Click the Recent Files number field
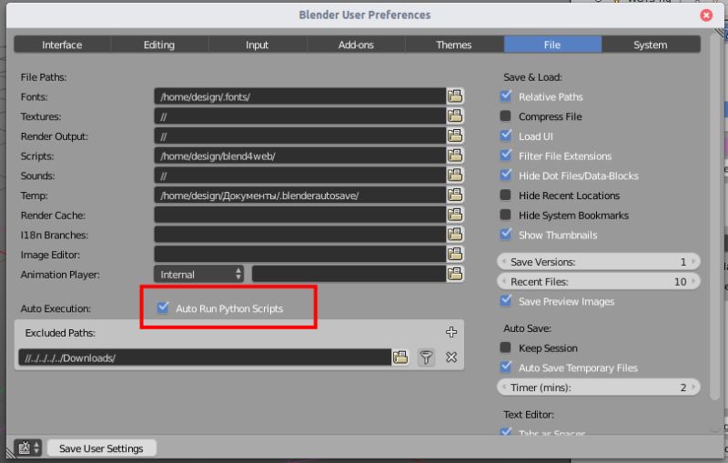 (x=599, y=282)
